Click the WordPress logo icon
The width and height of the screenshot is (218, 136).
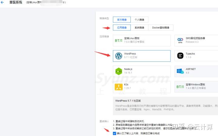(x=119, y=56)
